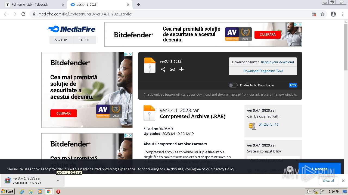Click Chrome taskbar icon

click(x=49, y=191)
